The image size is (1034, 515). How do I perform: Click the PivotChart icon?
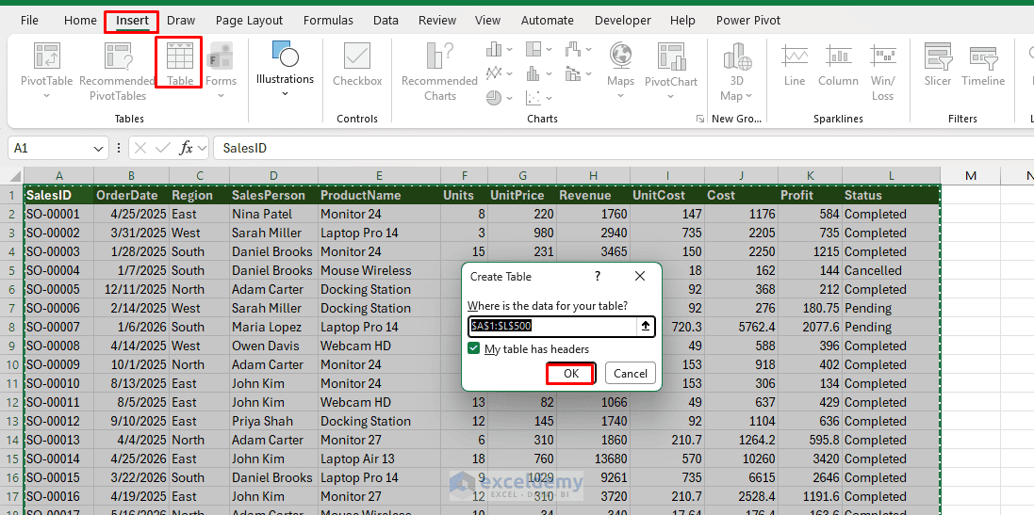point(671,56)
